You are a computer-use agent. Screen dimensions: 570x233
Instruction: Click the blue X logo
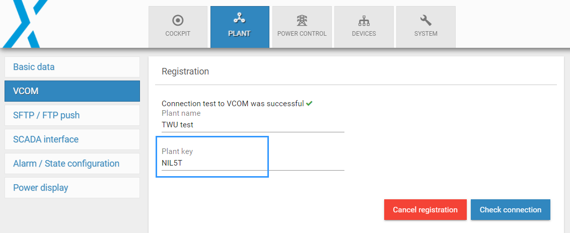click(x=25, y=23)
